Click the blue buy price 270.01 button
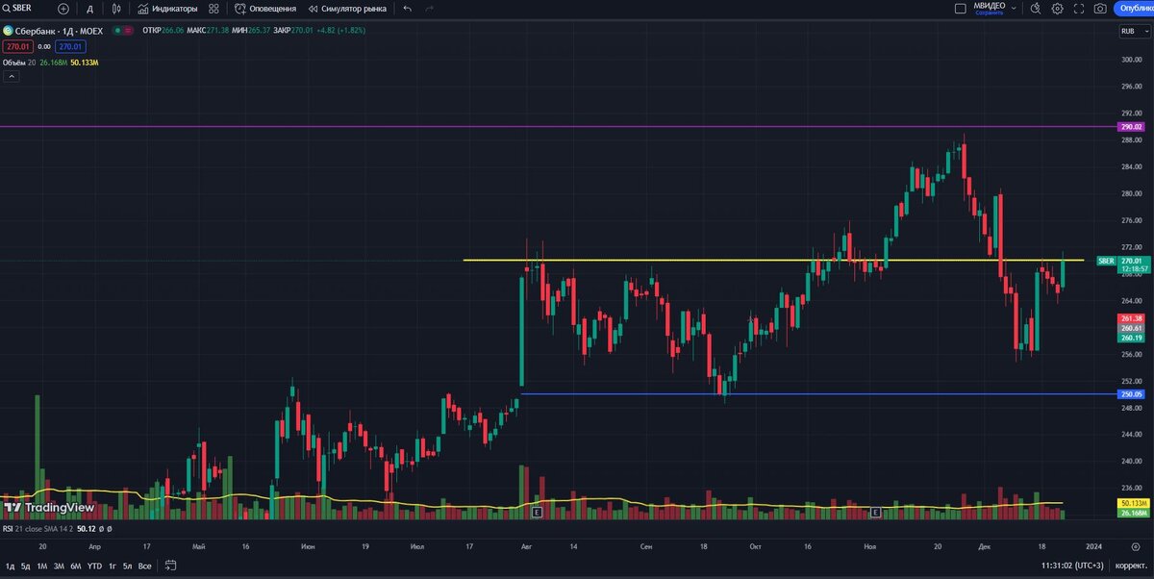The width and height of the screenshot is (1154, 579). point(69,45)
